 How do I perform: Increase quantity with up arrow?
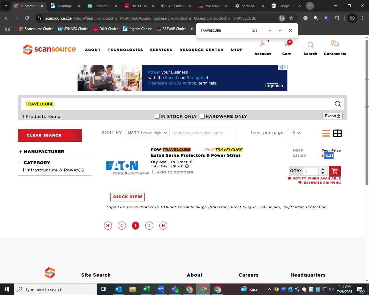(x=323, y=169)
